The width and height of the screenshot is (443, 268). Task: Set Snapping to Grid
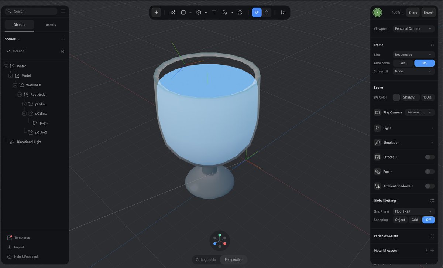click(x=415, y=220)
